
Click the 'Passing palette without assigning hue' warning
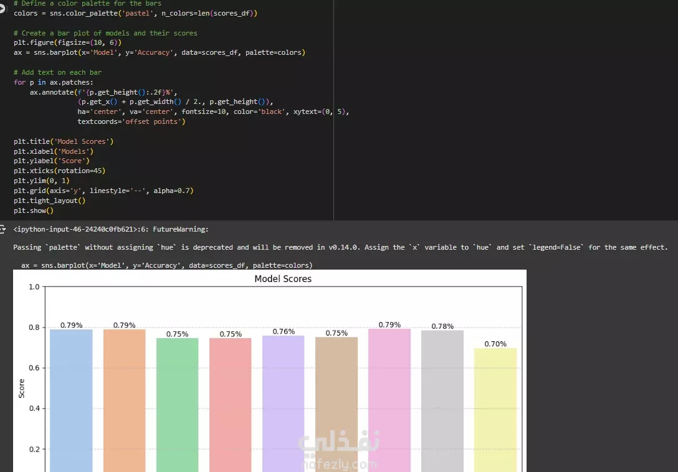[x=340, y=247]
